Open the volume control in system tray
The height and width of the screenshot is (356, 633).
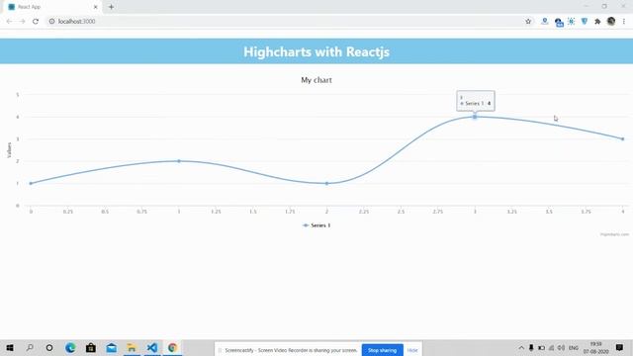click(561, 347)
